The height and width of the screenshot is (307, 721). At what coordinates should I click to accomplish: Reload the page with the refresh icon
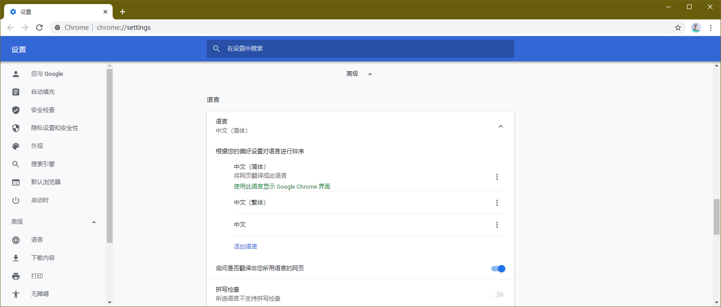click(39, 28)
